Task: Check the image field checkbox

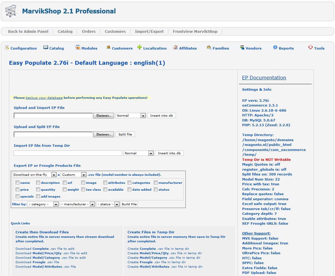Action: (83, 183)
